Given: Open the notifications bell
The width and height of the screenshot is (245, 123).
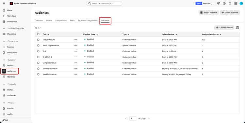Looking at the screenshot, I should point(230,4).
